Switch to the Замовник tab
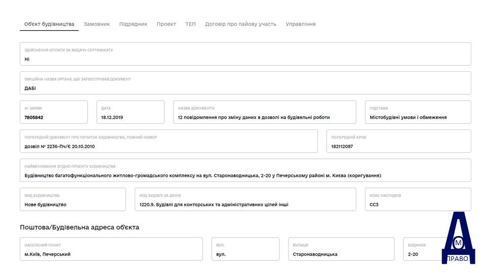Image resolution: width=486 pixels, height=273 pixels. (97, 24)
